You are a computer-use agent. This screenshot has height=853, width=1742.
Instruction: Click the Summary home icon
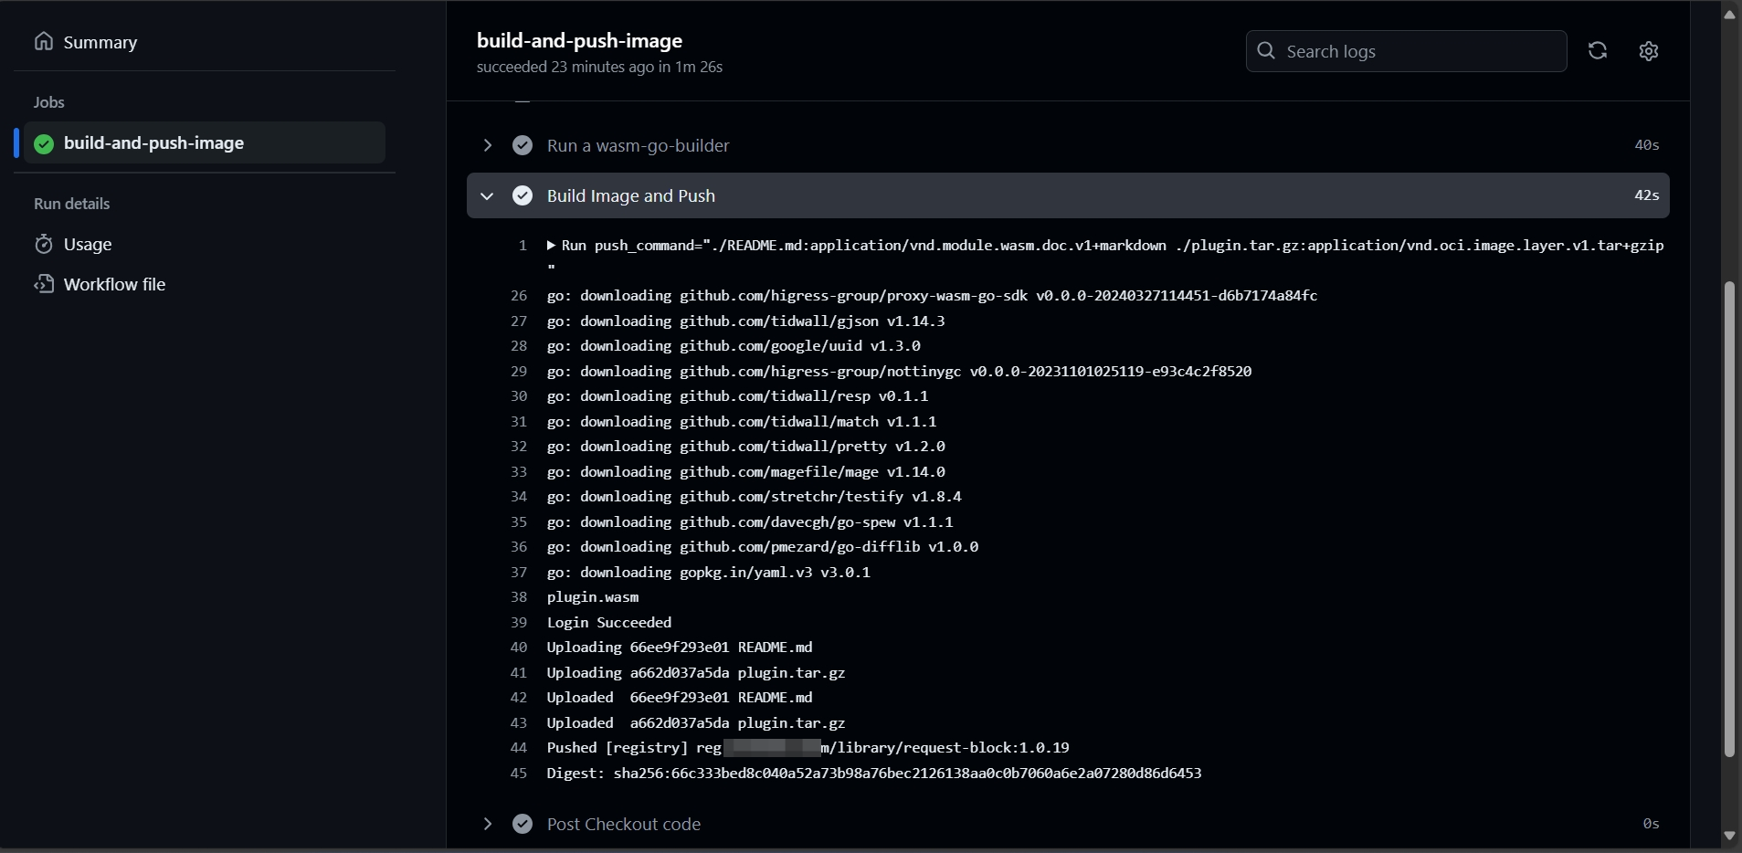43,42
